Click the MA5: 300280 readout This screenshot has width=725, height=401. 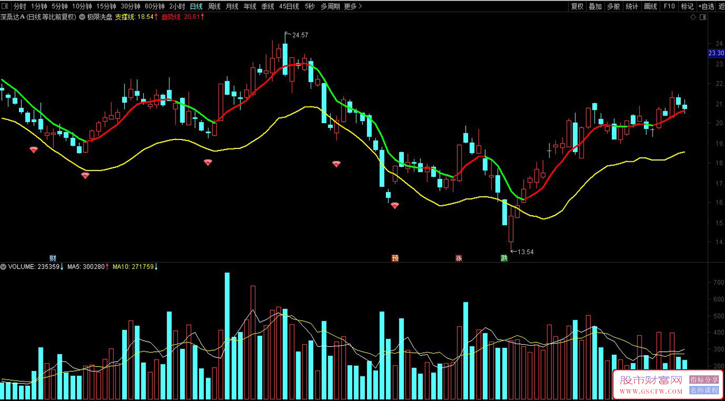point(88,267)
